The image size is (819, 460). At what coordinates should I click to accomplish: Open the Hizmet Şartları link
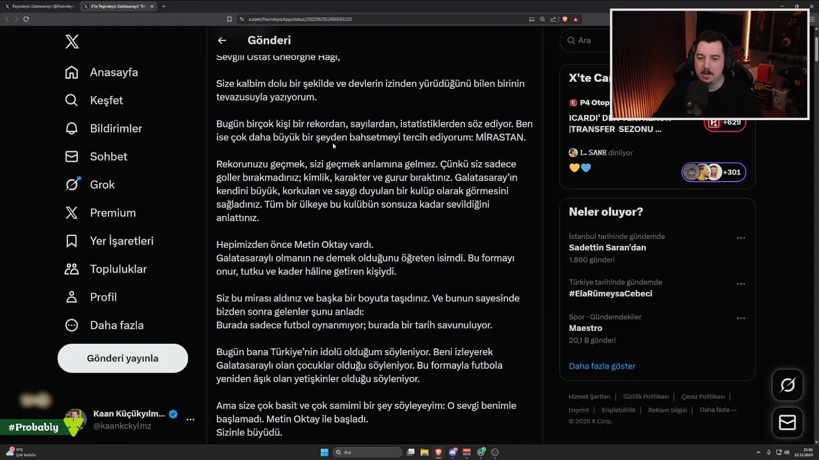tap(589, 397)
